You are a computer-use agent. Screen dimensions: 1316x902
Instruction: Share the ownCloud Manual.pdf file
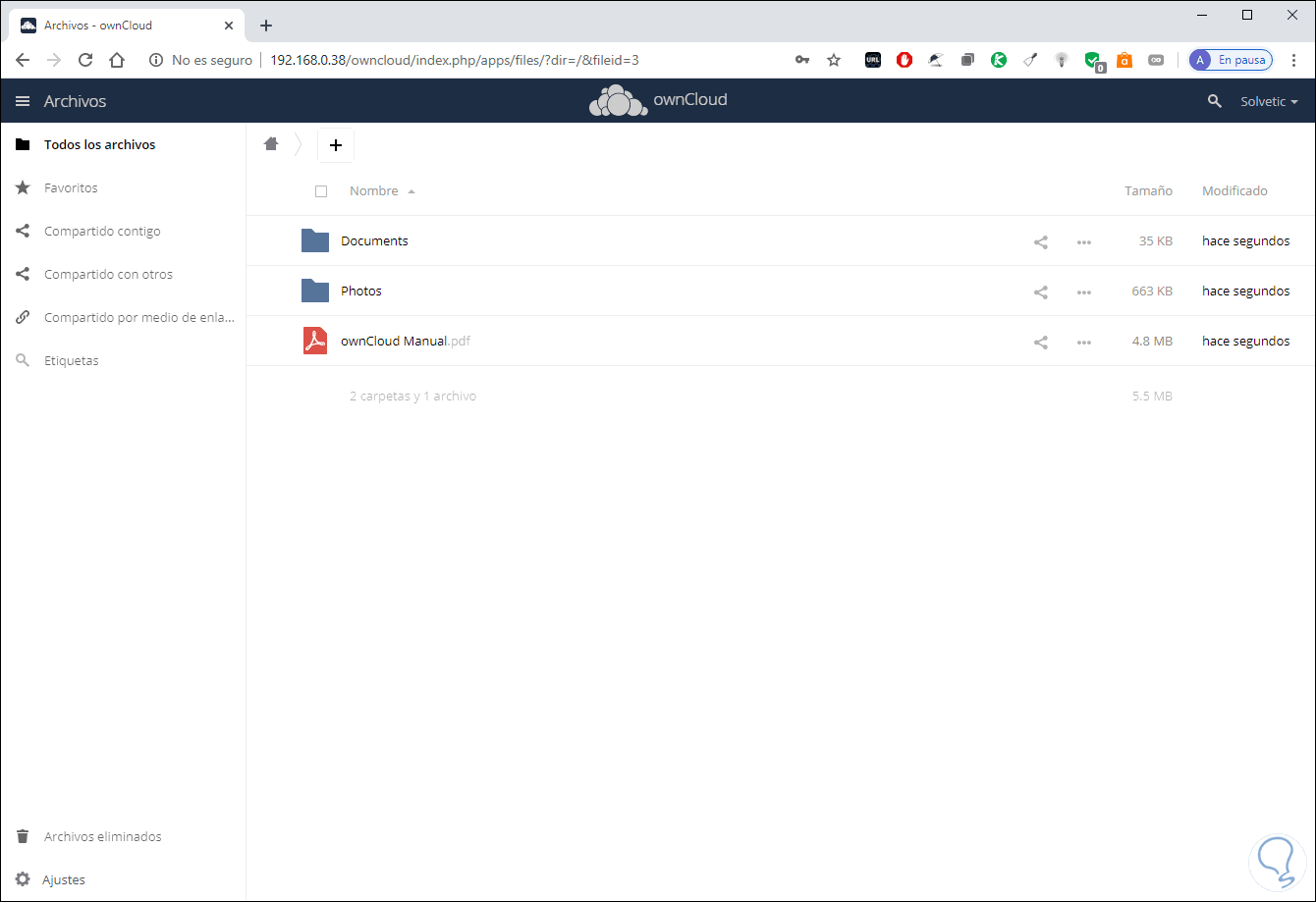(1041, 342)
